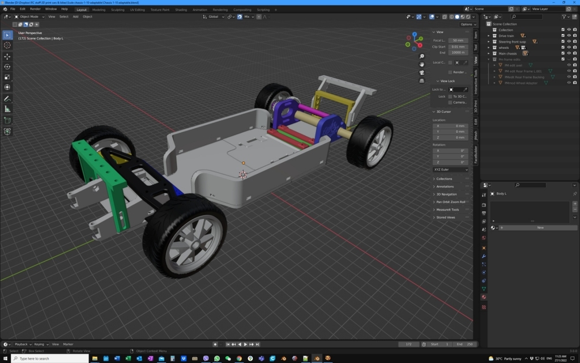Toggle render visibility for the wheels collection
The height and width of the screenshot is (363, 580).
coord(574,47)
